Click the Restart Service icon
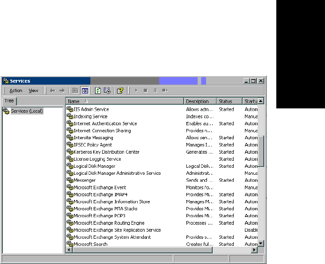 (x=165, y=91)
